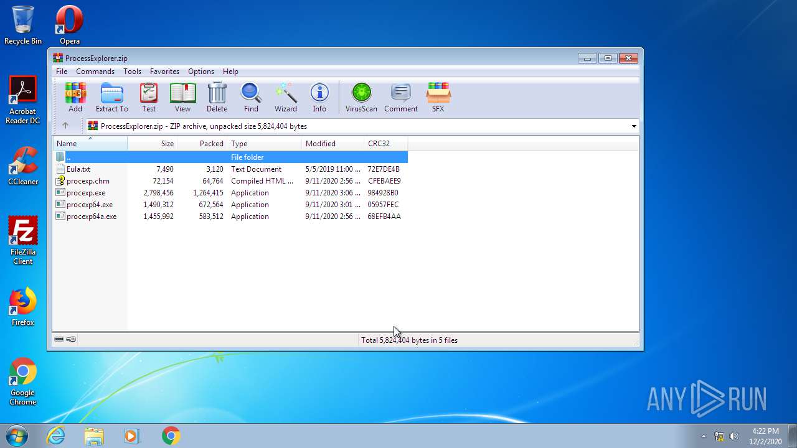This screenshot has height=448, width=797.
Task: Click the Add toolbar icon
Action: click(75, 98)
